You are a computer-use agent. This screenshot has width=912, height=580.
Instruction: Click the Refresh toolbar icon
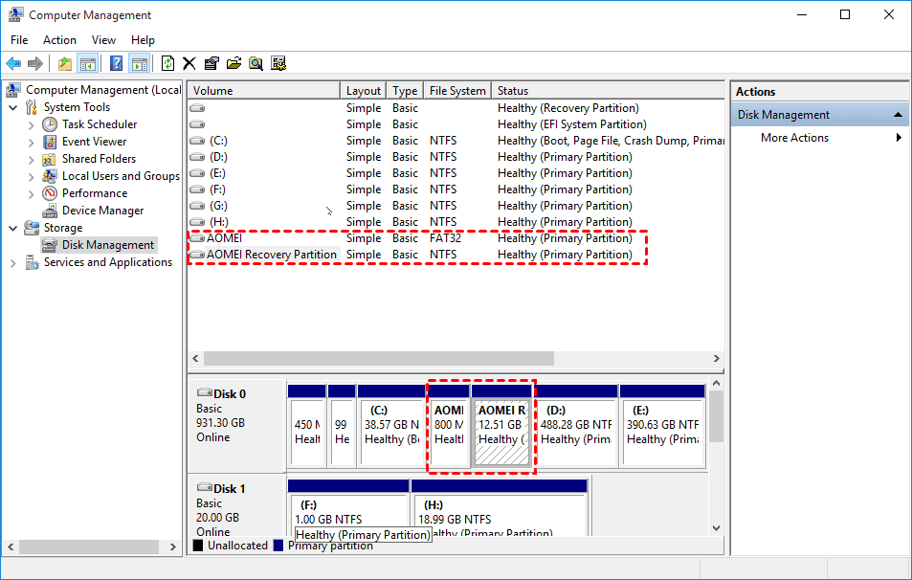point(168,64)
